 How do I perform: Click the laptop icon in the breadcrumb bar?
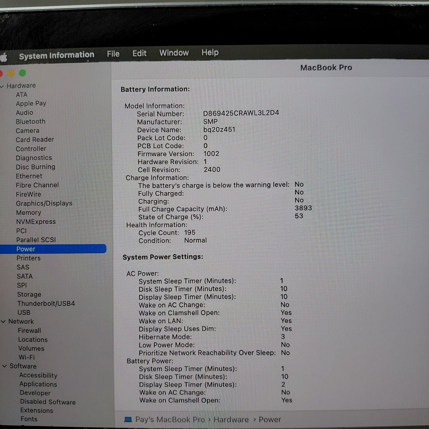tap(128, 419)
